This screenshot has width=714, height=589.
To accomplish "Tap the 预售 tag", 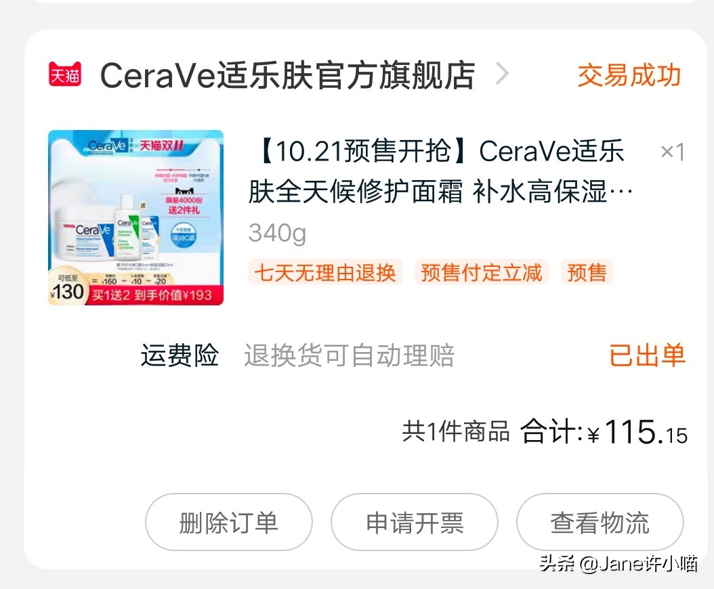I will tap(587, 273).
